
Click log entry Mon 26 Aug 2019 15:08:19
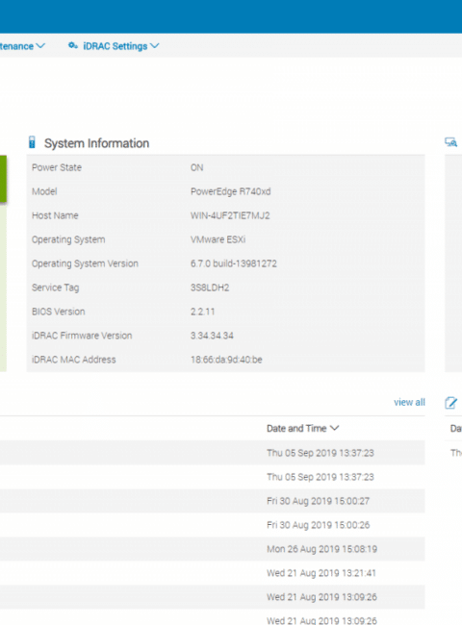pyautogui.click(x=321, y=549)
